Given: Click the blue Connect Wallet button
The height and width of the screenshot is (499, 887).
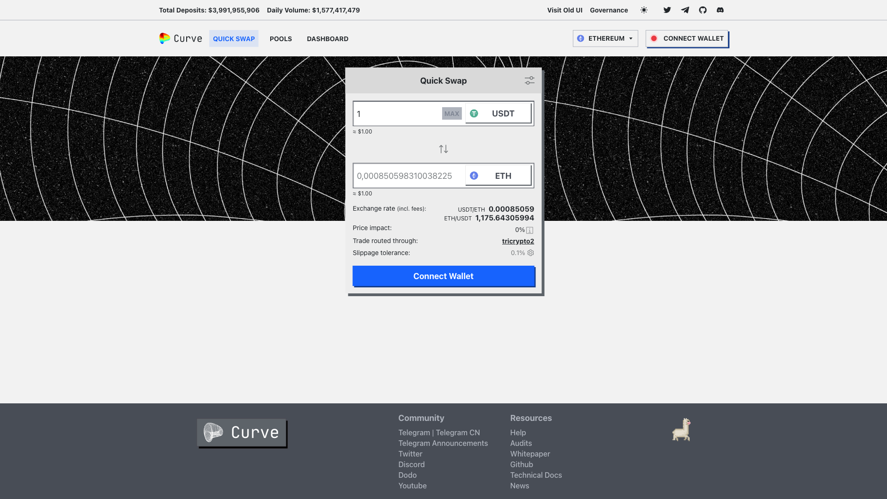Looking at the screenshot, I should pyautogui.click(x=443, y=276).
